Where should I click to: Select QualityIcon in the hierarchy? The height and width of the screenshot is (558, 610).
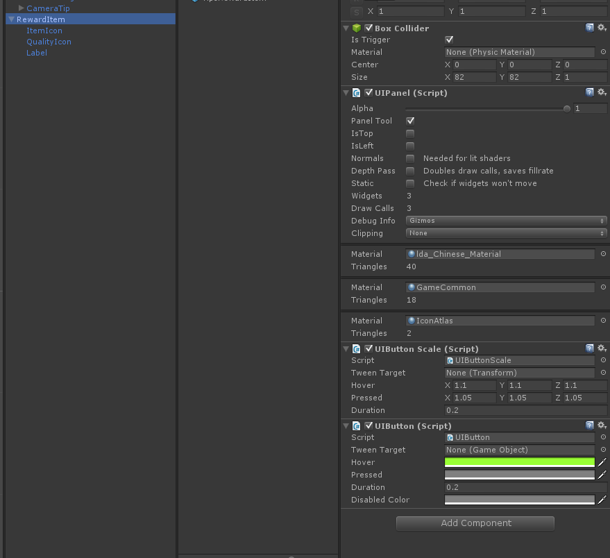click(x=49, y=42)
